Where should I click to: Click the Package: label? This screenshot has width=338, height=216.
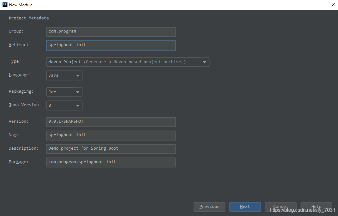(x=18, y=162)
